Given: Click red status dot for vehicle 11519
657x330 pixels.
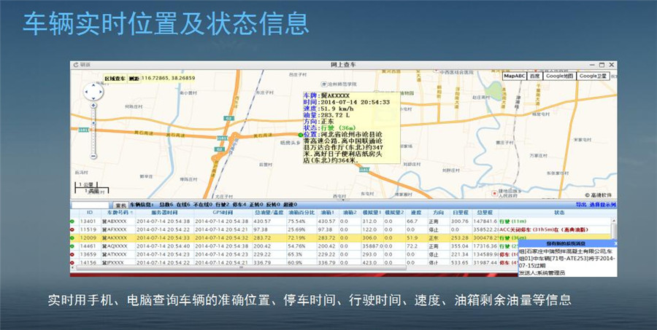Looking at the screenshot, I should 73,229.
